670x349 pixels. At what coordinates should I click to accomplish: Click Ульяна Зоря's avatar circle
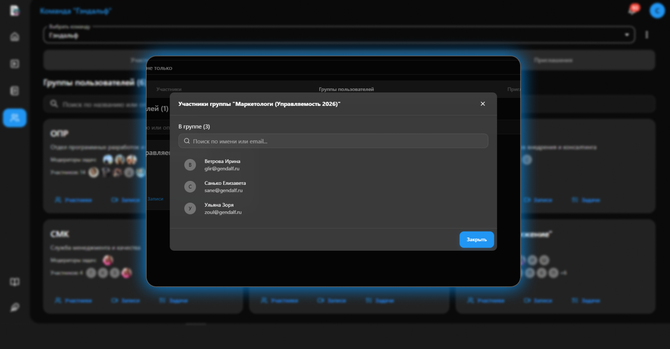click(190, 208)
